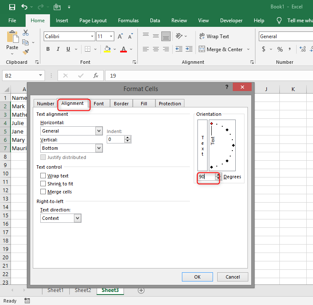Screen dimensions: 313x305
Task: Click Insert Function fx icon
Action: click(x=96, y=76)
